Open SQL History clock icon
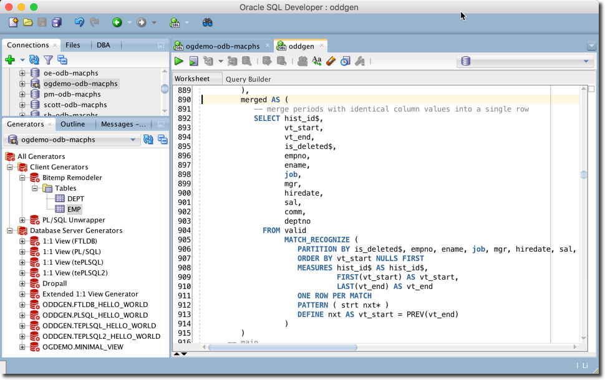The image size is (605, 380). (346, 61)
